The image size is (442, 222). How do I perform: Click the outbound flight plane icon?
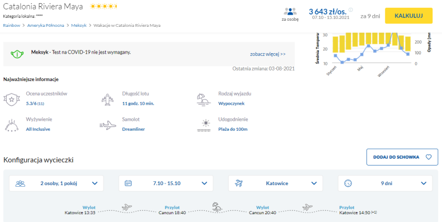(127, 207)
